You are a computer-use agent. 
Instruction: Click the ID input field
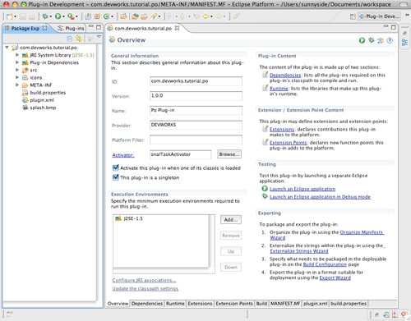point(196,81)
